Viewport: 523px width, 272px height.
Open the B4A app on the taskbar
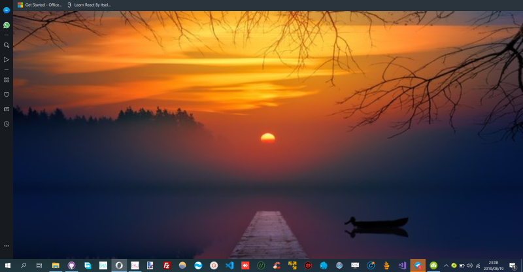(103, 265)
